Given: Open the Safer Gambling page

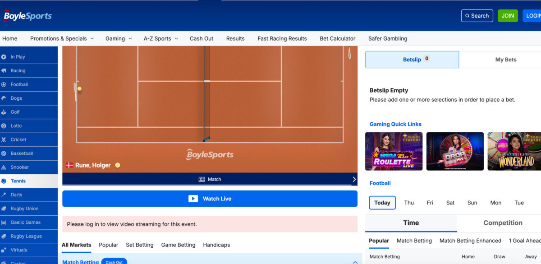Looking at the screenshot, I should 388,38.
